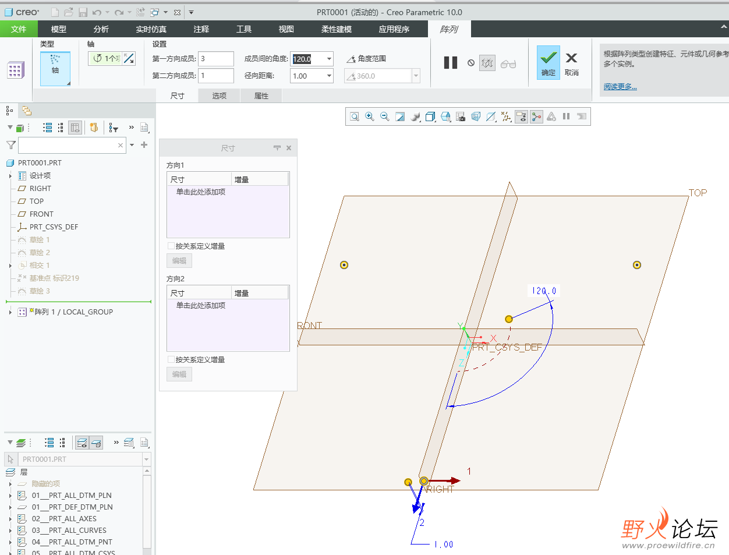Switch to the folder browser tab icon
Screen dimensions: 729x555
pos(26,111)
